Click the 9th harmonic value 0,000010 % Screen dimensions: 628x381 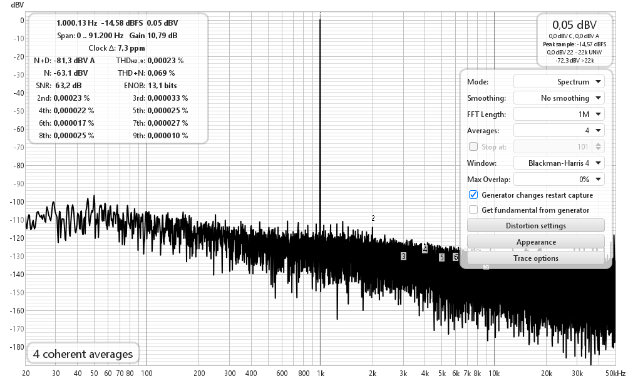pyautogui.click(x=168, y=135)
